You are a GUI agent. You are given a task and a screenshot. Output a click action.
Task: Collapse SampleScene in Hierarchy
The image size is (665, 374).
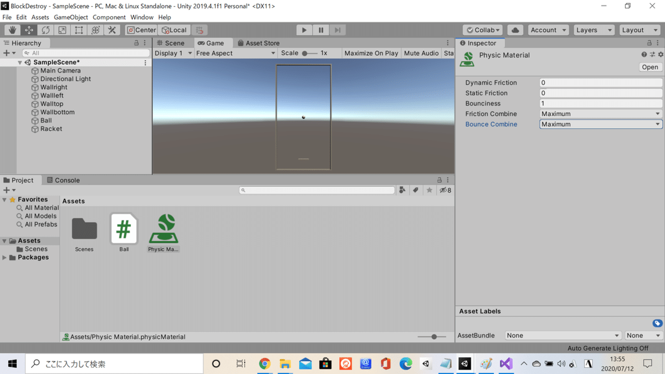20,63
